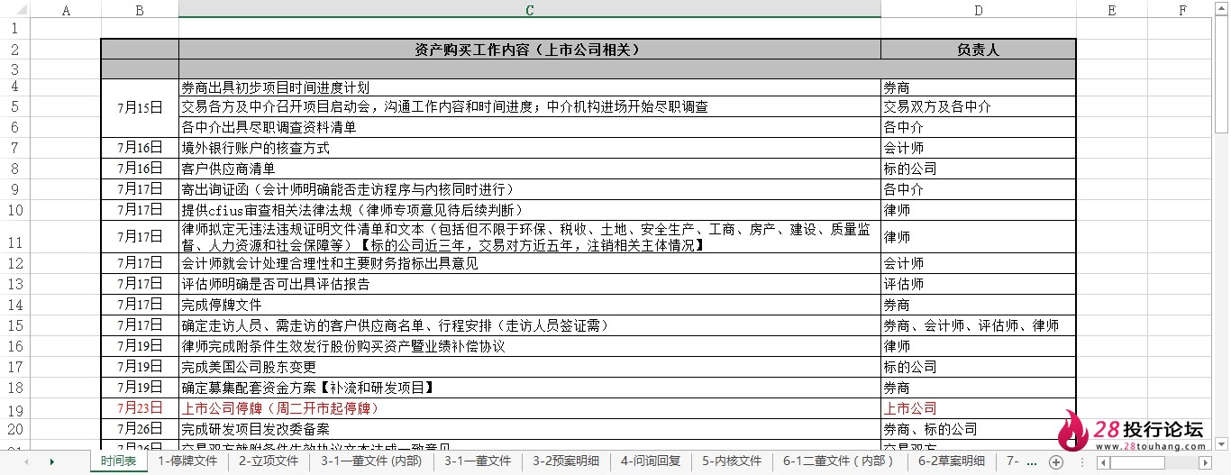Select header cell 资产购买工作内容（上市公司相关）
This screenshot has width=1231, height=475.
pos(530,49)
